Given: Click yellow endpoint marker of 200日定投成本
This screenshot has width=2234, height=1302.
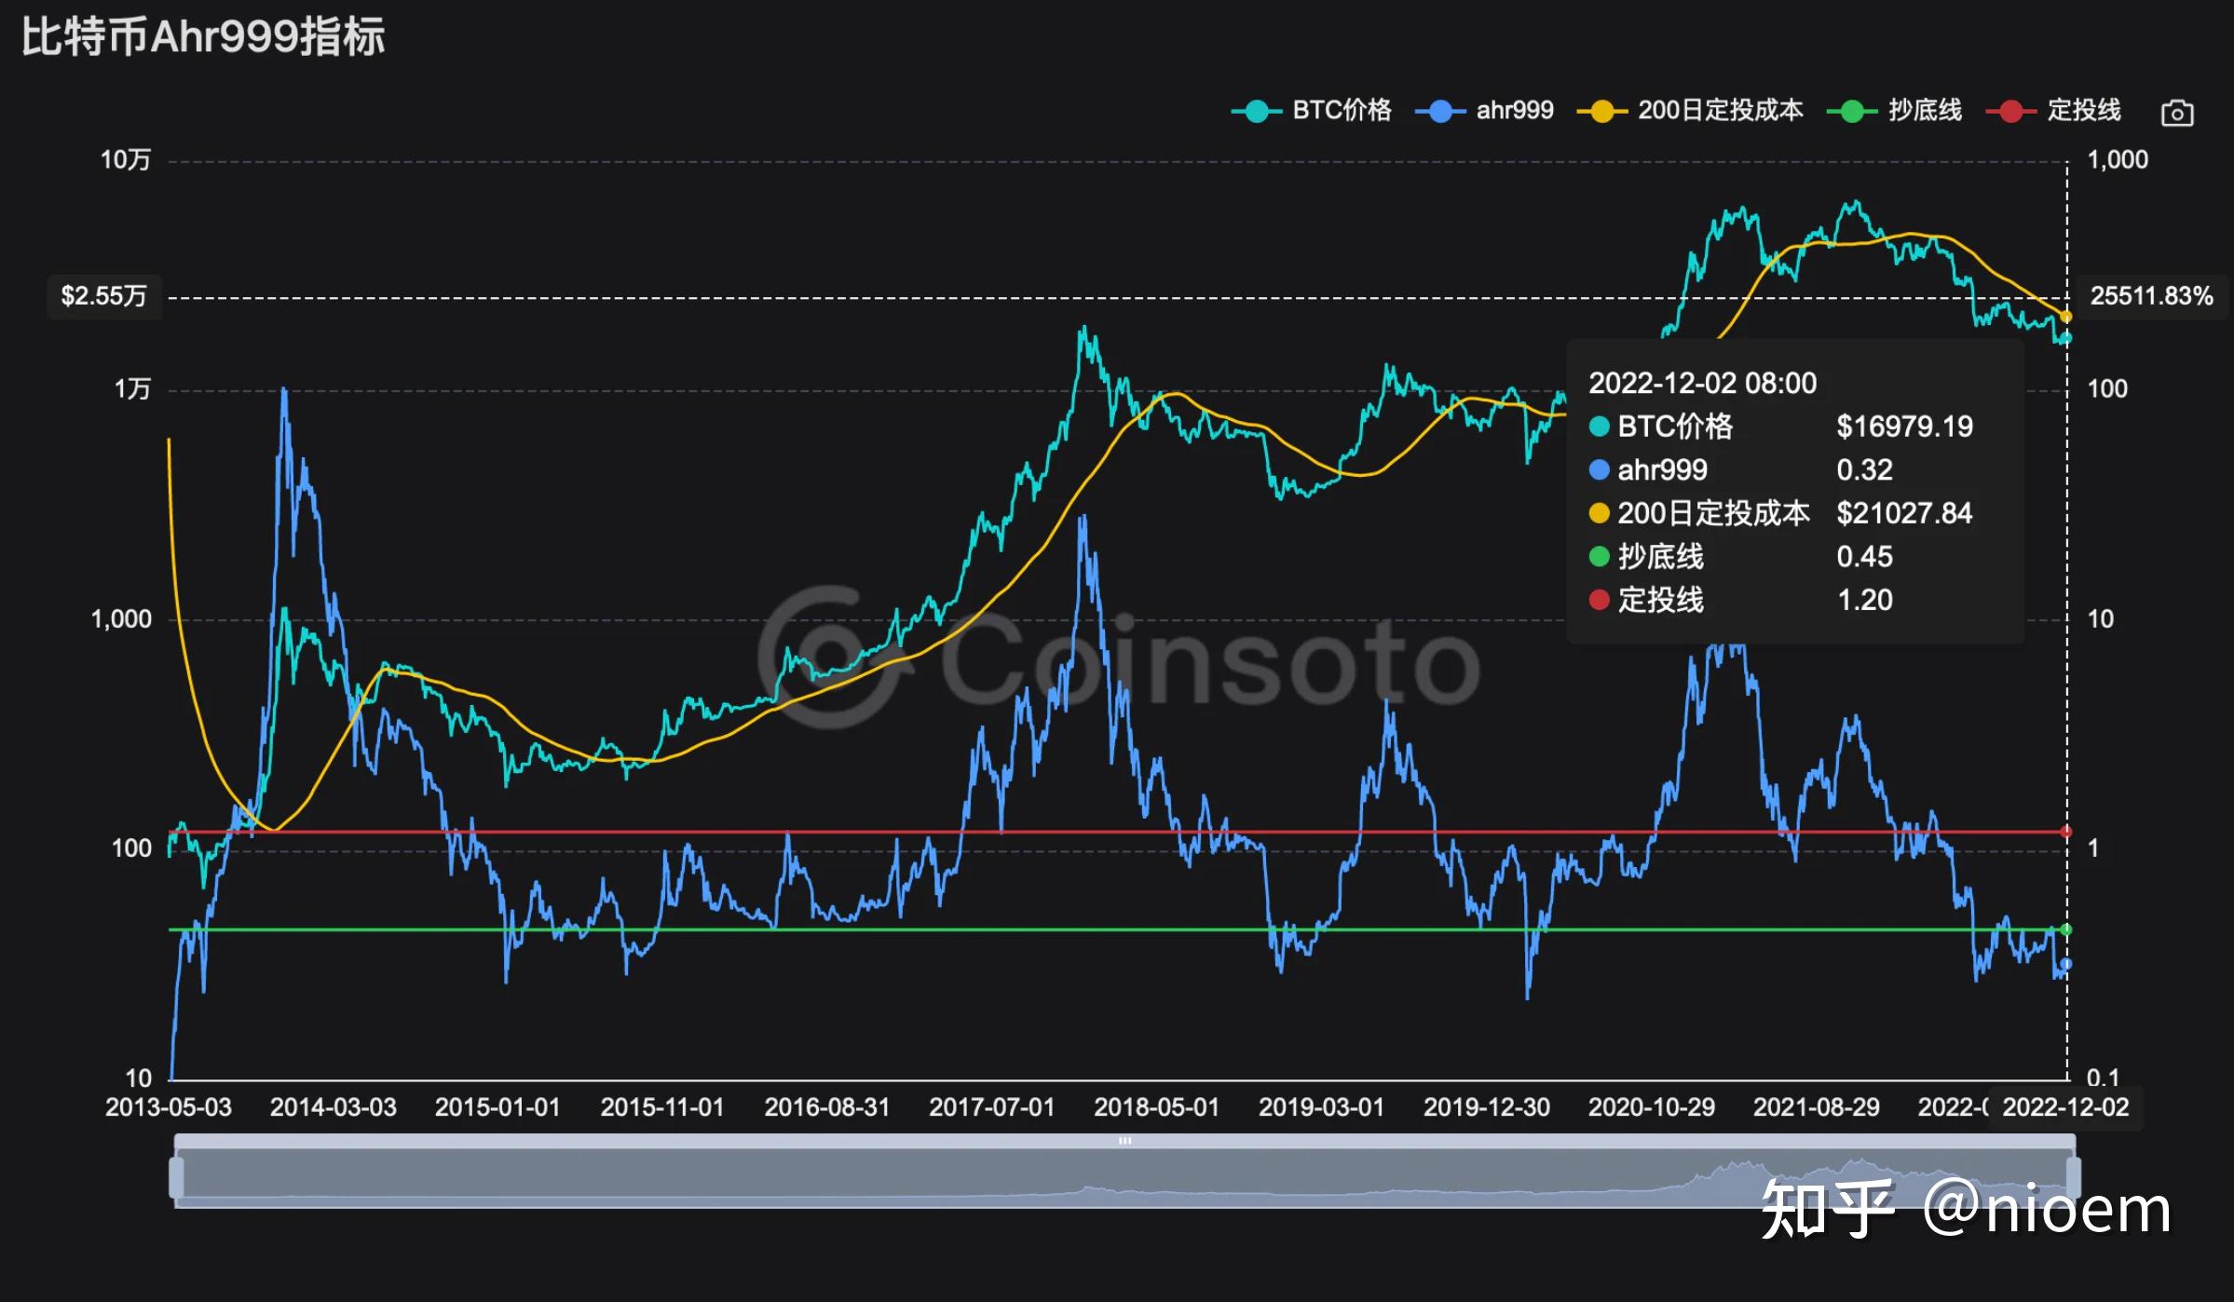Looking at the screenshot, I should click(2065, 318).
